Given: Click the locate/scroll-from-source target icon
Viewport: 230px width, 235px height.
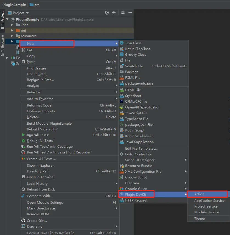Looking at the screenshot, I should coord(107,13).
